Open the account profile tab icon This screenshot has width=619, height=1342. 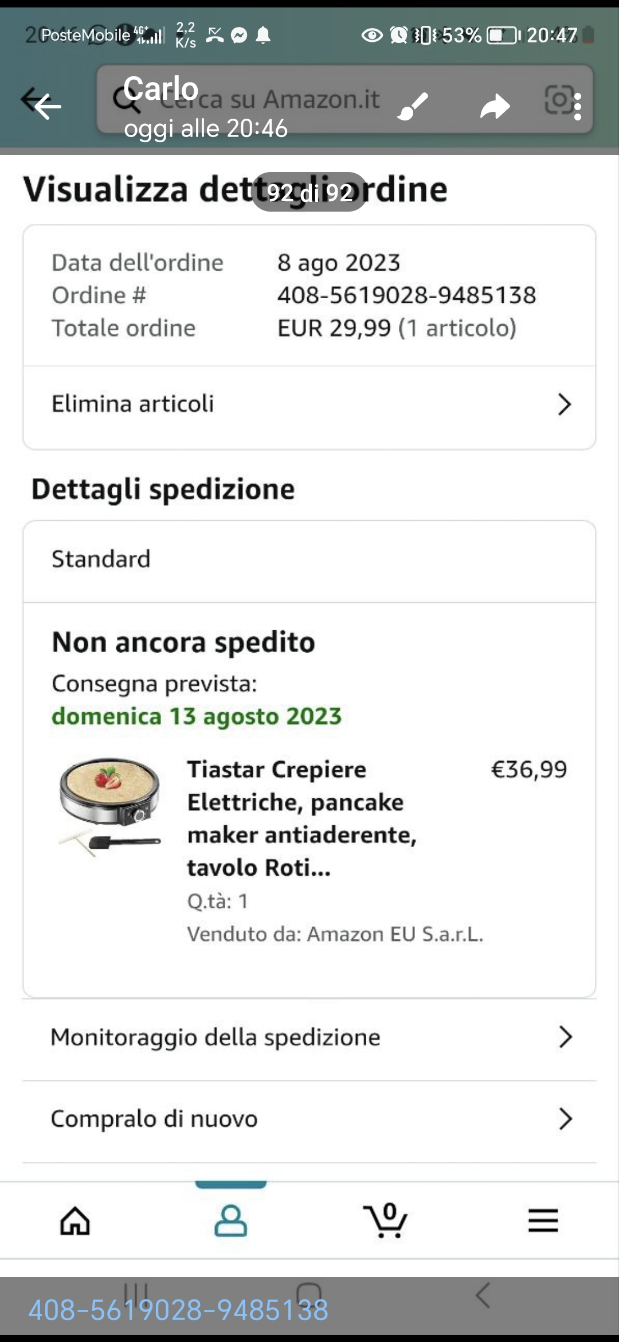click(230, 1220)
